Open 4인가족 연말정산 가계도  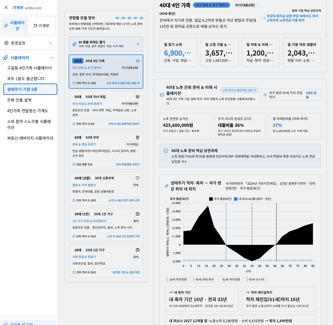coord(28,111)
